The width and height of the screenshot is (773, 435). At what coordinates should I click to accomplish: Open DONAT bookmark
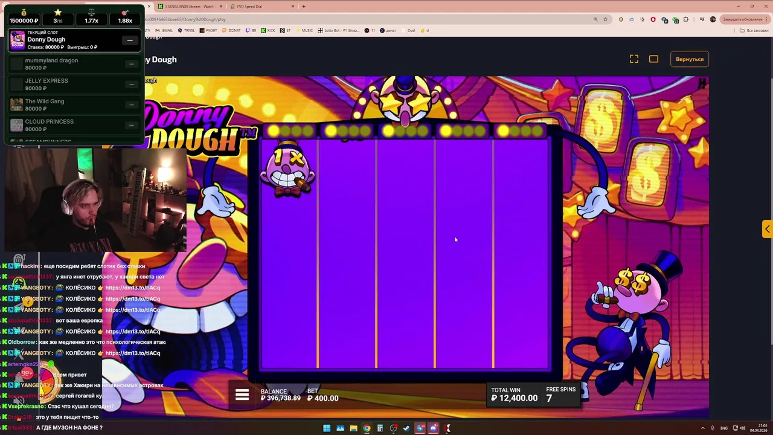click(x=231, y=30)
